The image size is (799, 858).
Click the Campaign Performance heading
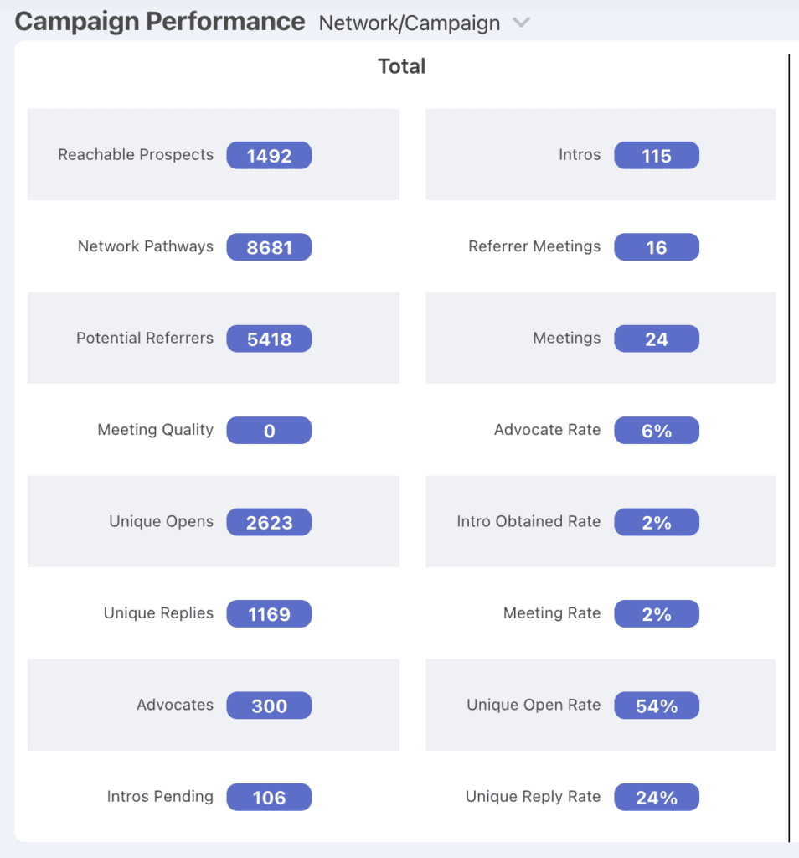click(x=160, y=22)
